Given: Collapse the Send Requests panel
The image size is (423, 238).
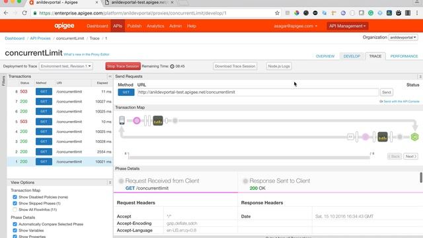Looking at the screenshot, I should pyautogui.click(x=420, y=77).
